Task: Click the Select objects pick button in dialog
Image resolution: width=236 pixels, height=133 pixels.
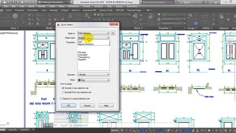Action: (x=113, y=33)
